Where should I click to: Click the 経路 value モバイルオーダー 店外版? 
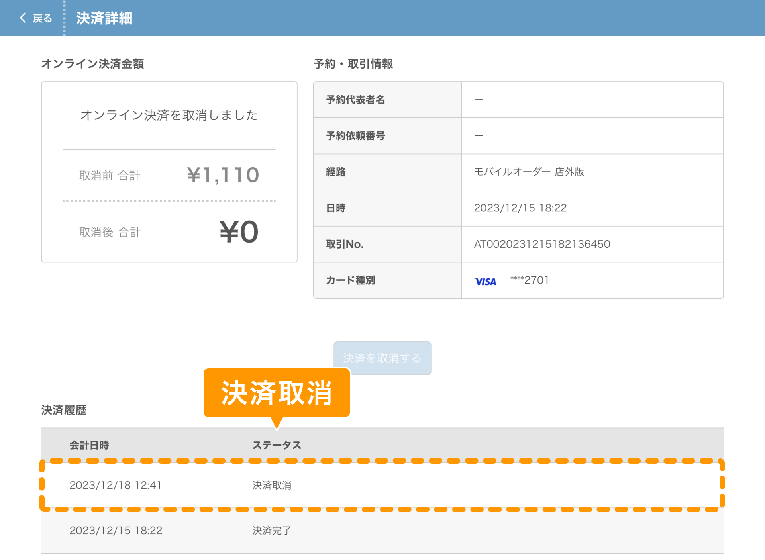529,172
